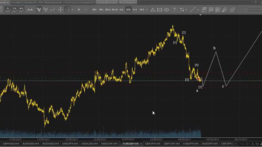
Task: Select the text label tool
Action: click(174, 9)
